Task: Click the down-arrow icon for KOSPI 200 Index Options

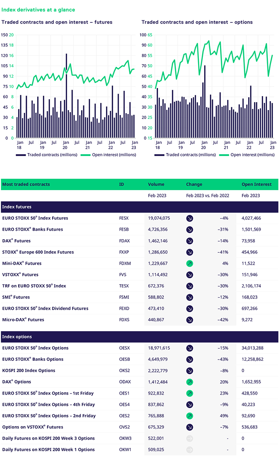Action: [190, 371]
